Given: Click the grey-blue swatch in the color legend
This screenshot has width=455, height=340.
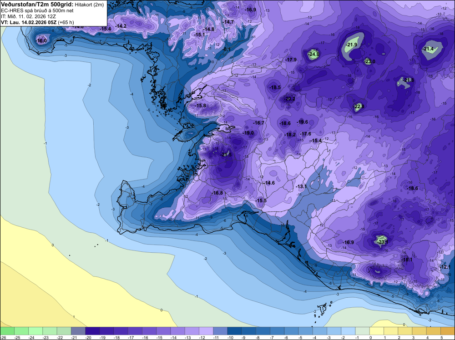Looking at the screenshot, I should click(x=78, y=331).
